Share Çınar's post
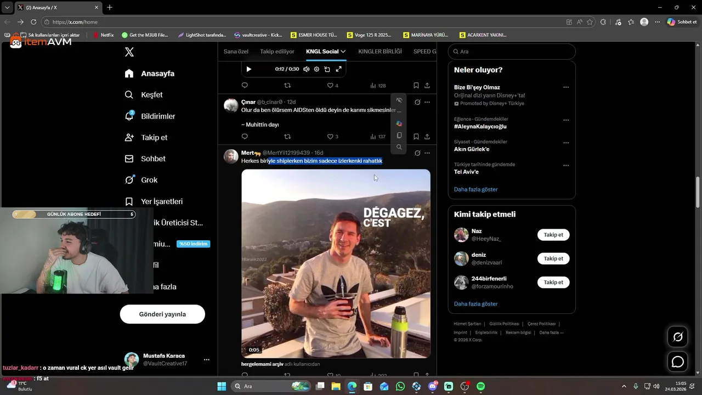 [x=427, y=137]
